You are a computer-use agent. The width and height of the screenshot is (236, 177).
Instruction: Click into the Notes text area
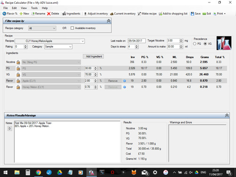click(67, 142)
